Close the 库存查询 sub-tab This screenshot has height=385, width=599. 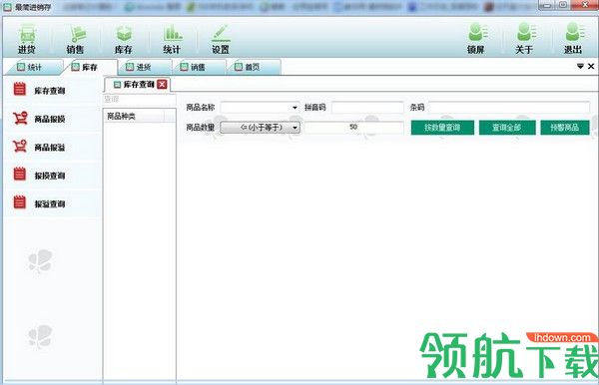162,85
